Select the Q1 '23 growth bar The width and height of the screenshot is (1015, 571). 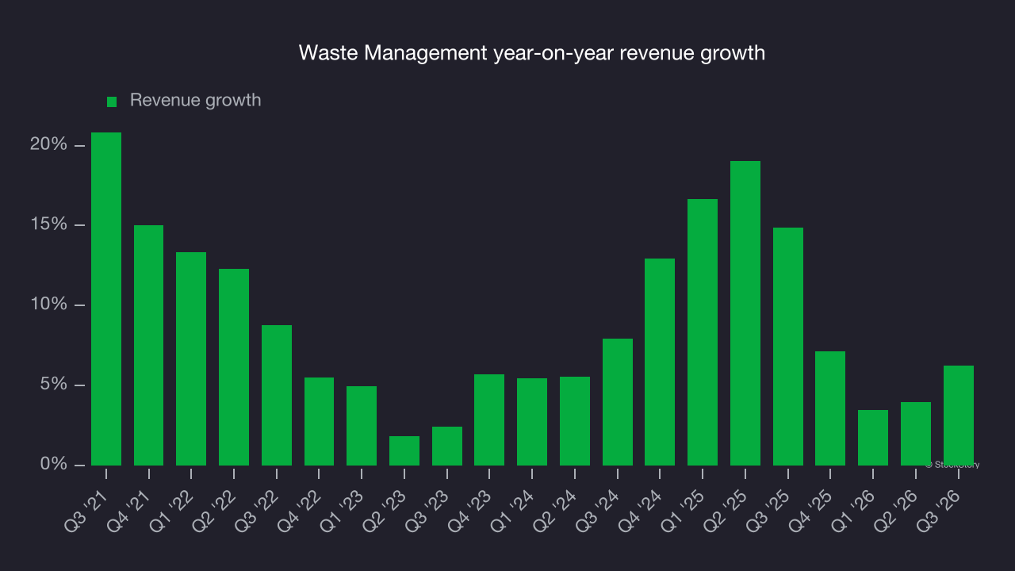click(362, 426)
